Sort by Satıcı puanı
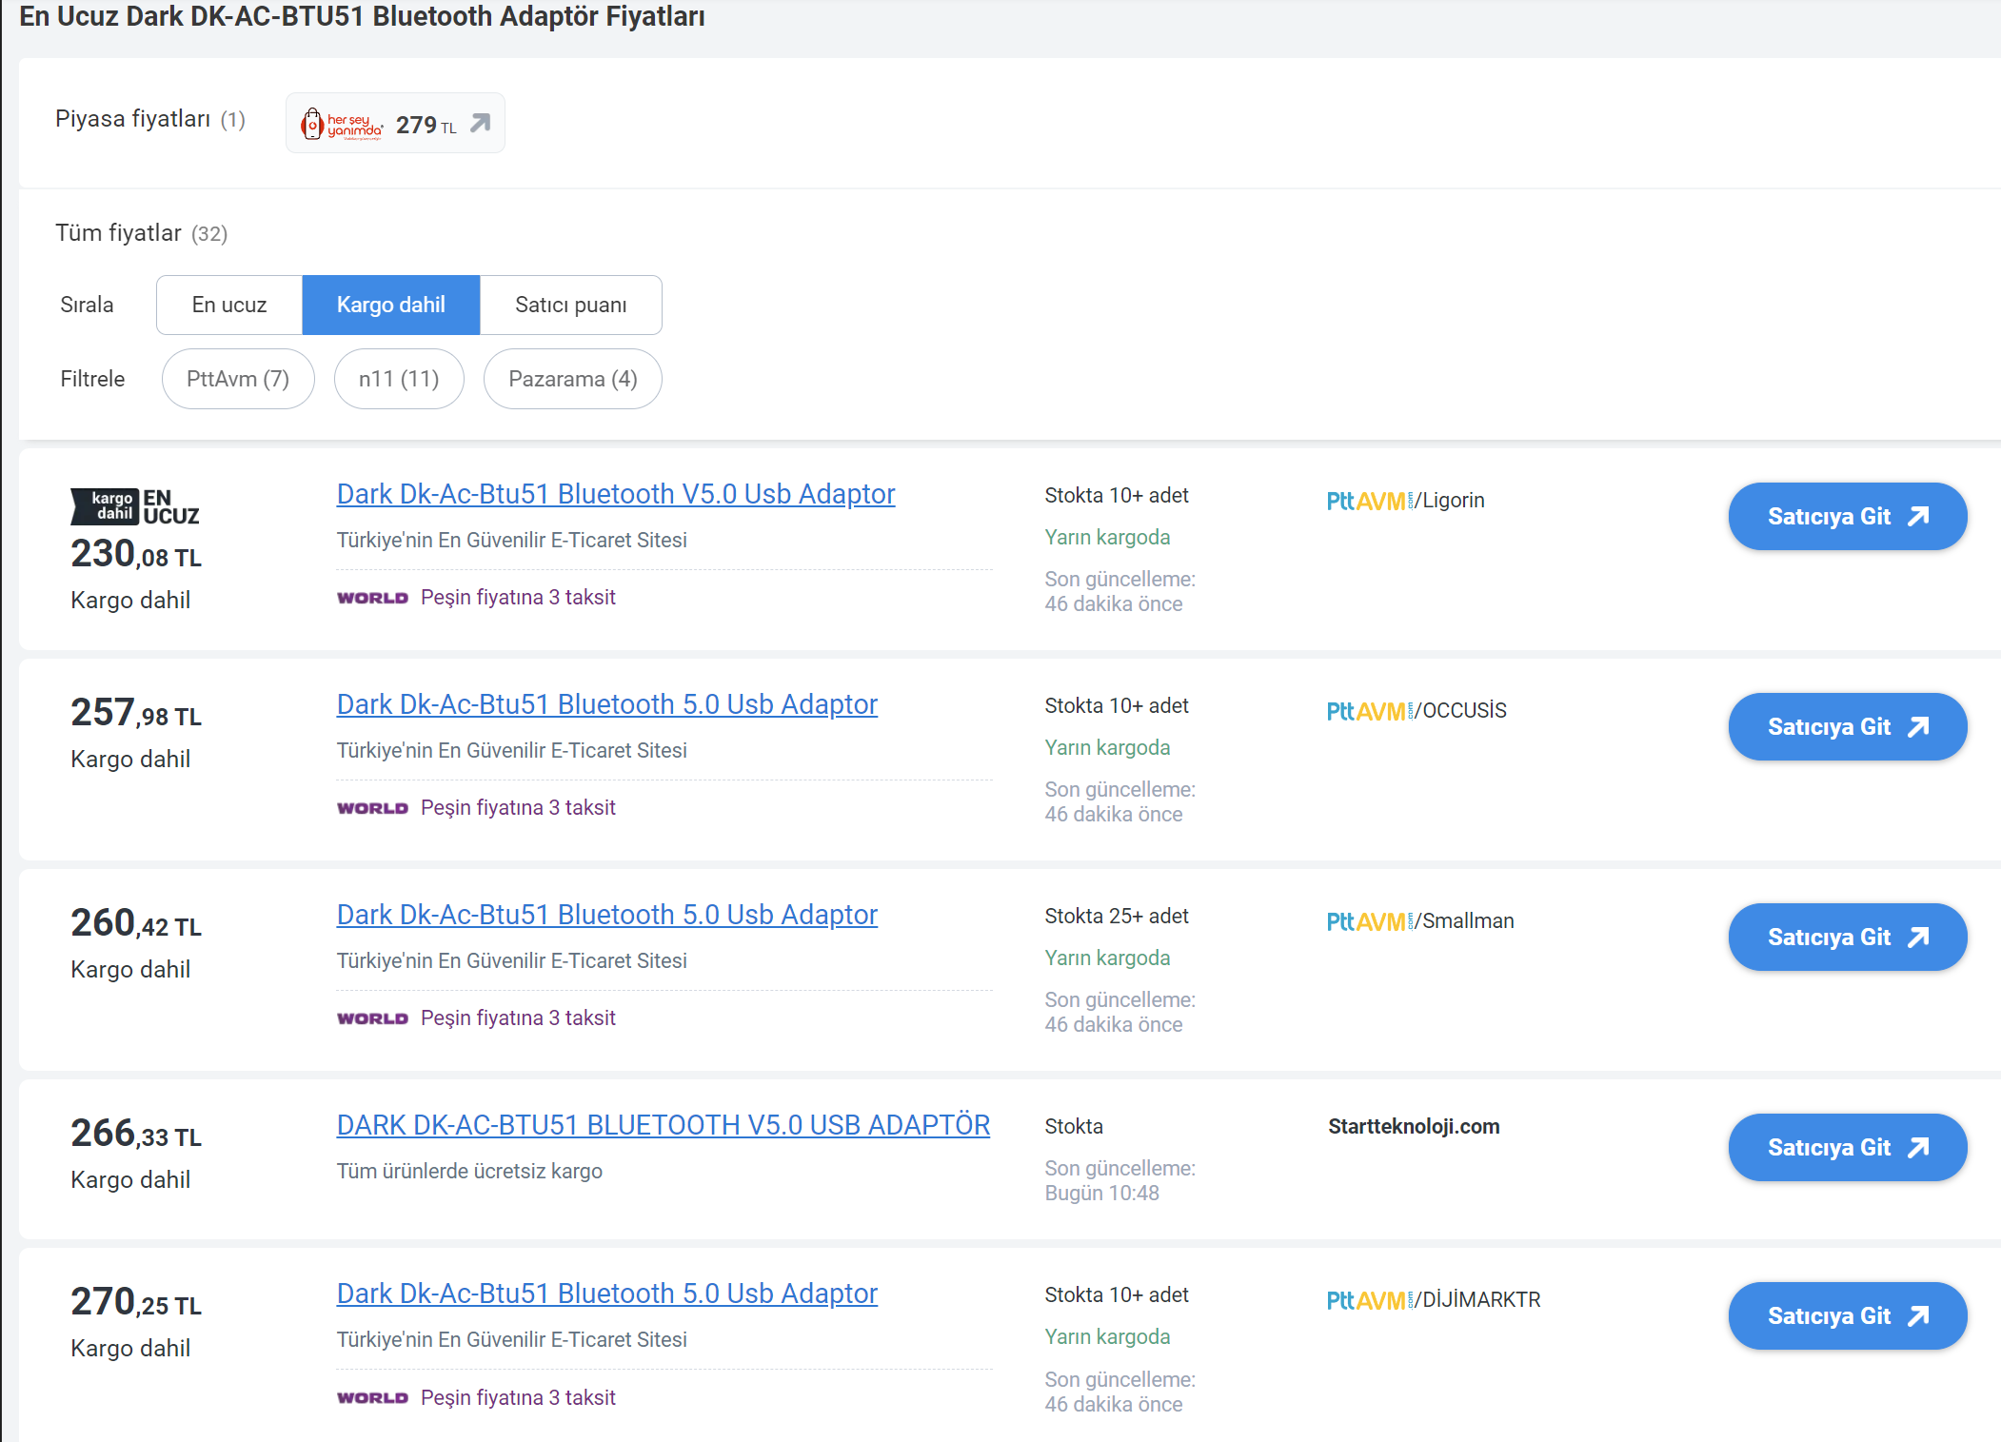Screen dimensions: 2001x1442 coord(570,305)
